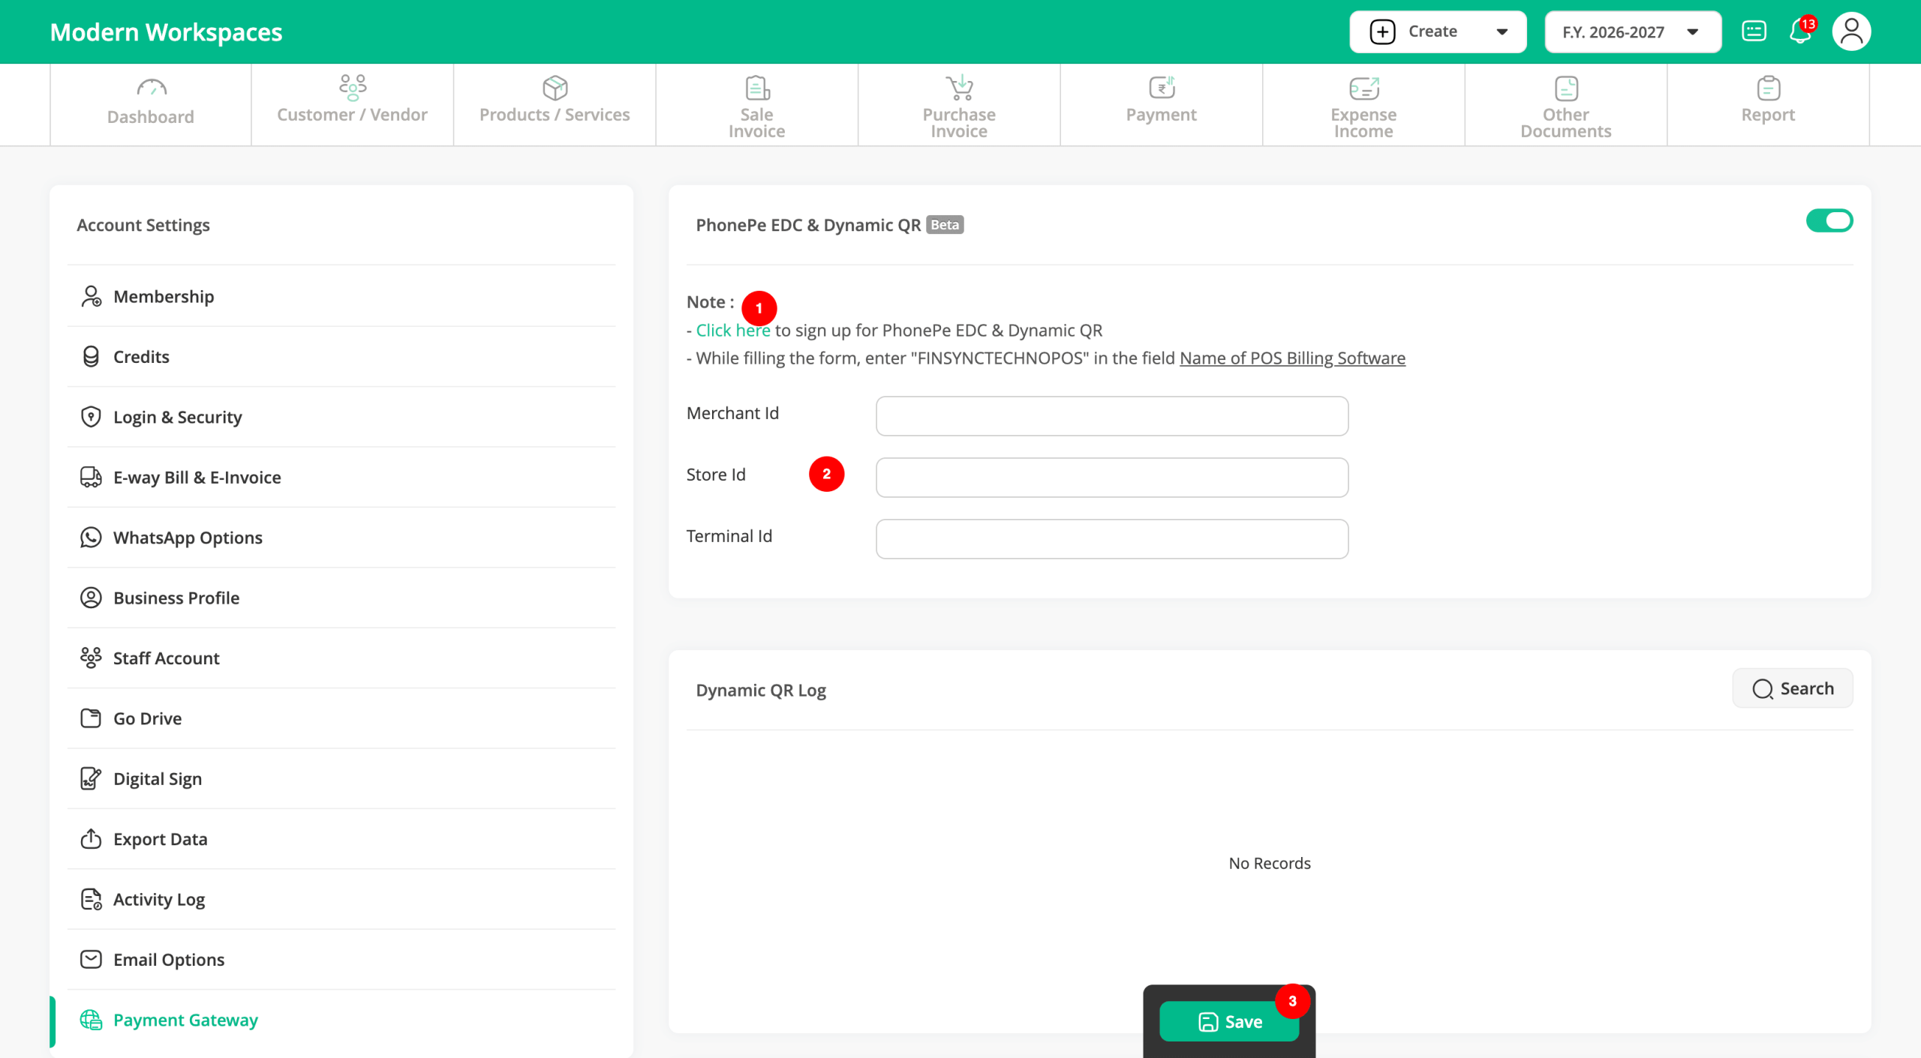Viewport: 1921px width, 1058px height.
Task: Click the 'Account Settings' heading
Action: [x=143, y=225]
